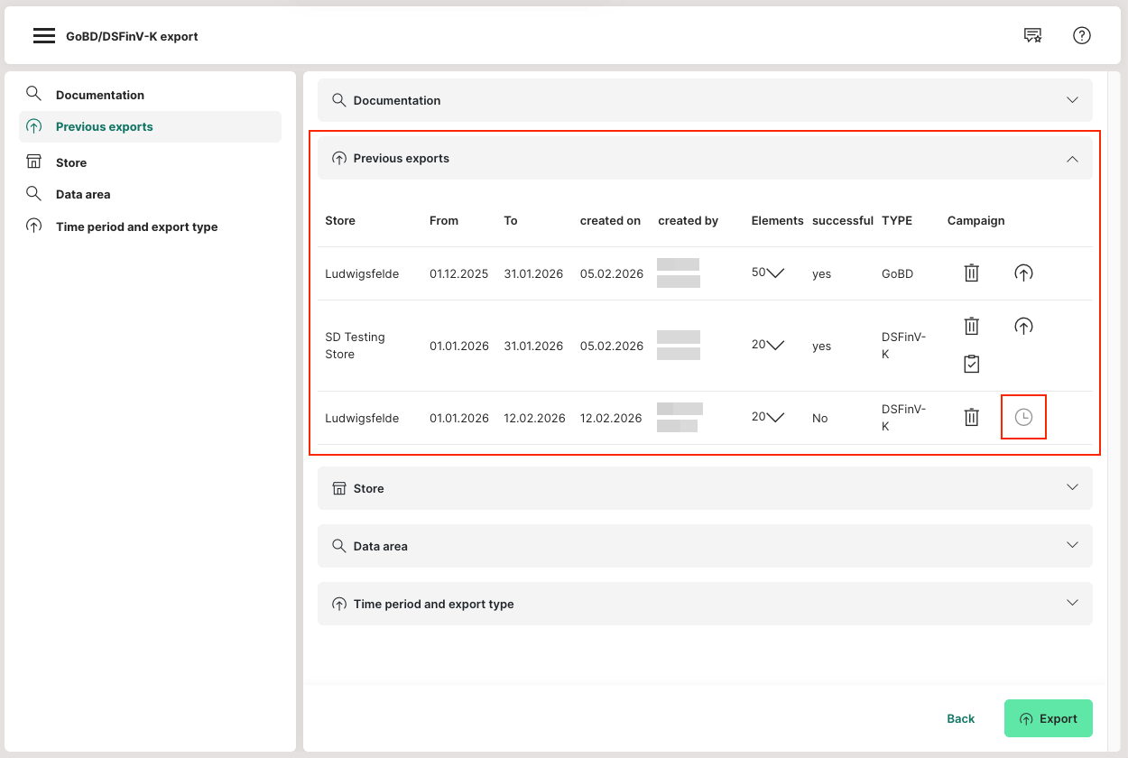Select Documentation in the sidebar
This screenshot has width=1128, height=758.
pos(99,95)
